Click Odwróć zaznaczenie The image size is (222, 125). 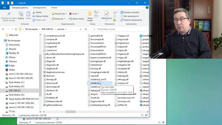coord(131,20)
